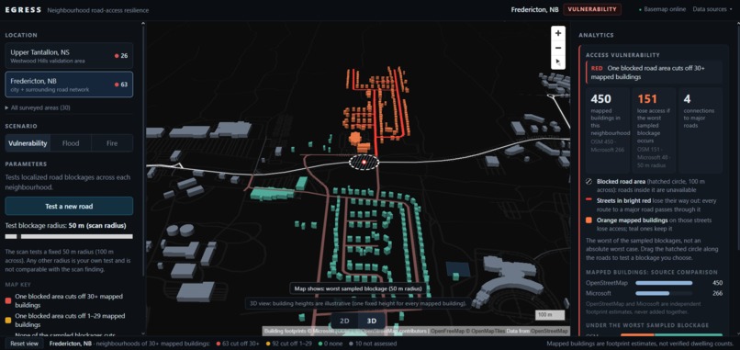Click Mapped buildings are footprint estimates footer note
740x350 pixels.
coord(640,344)
